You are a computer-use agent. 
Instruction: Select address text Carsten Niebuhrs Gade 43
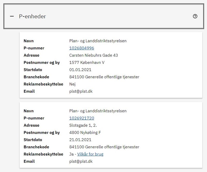click(x=94, y=55)
